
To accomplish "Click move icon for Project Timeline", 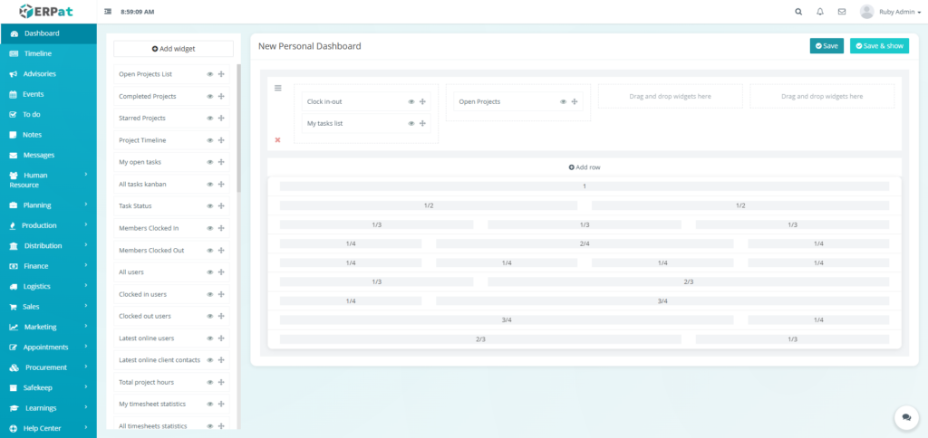I will tap(221, 140).
